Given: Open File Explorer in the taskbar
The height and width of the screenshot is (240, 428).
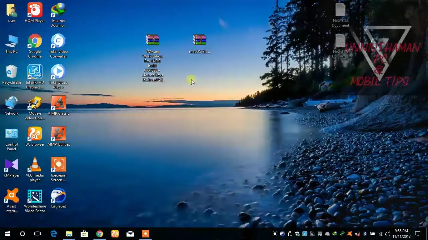Looking at the screenshot, I should pyautogui.click(x=69, y=234).
